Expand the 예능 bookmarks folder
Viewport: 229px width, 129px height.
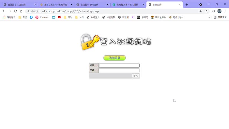(x=68, y=17)
